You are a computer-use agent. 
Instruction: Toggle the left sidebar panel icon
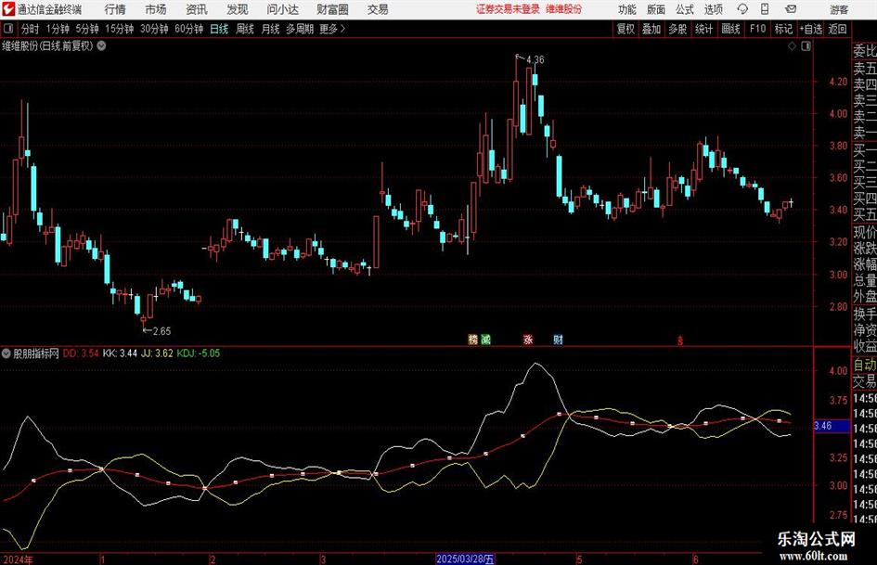8,29
